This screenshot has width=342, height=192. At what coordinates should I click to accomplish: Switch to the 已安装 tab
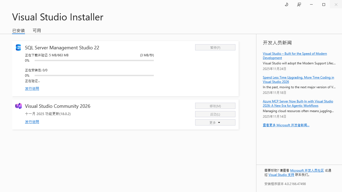click(19, 31)
